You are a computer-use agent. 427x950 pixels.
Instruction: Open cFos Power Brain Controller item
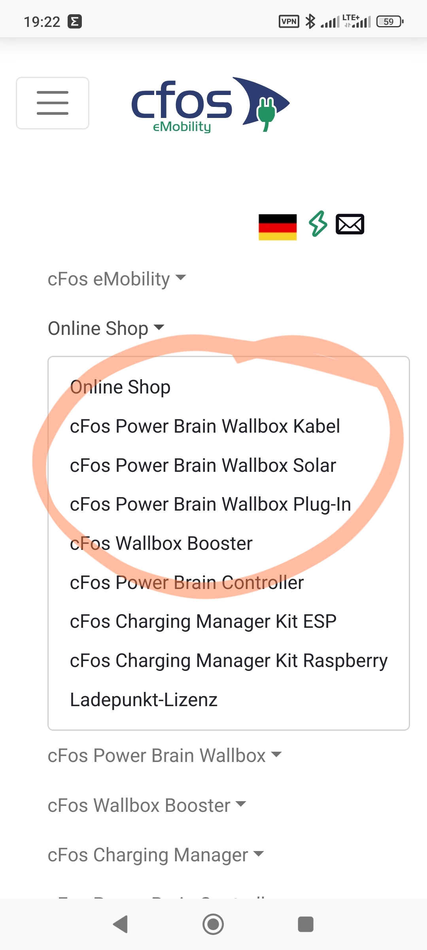[187, 583]
